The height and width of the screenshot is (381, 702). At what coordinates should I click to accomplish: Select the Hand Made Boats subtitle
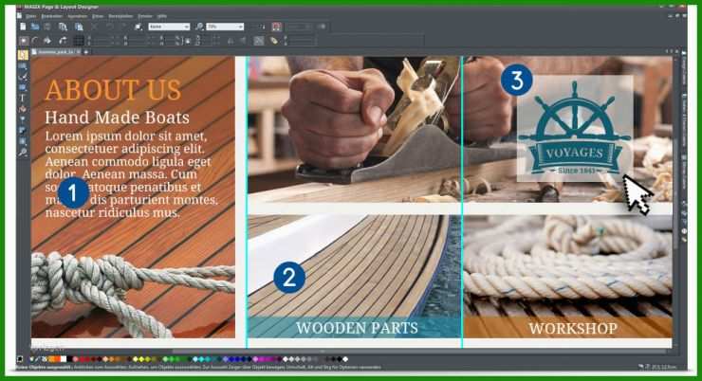point(118,118)
